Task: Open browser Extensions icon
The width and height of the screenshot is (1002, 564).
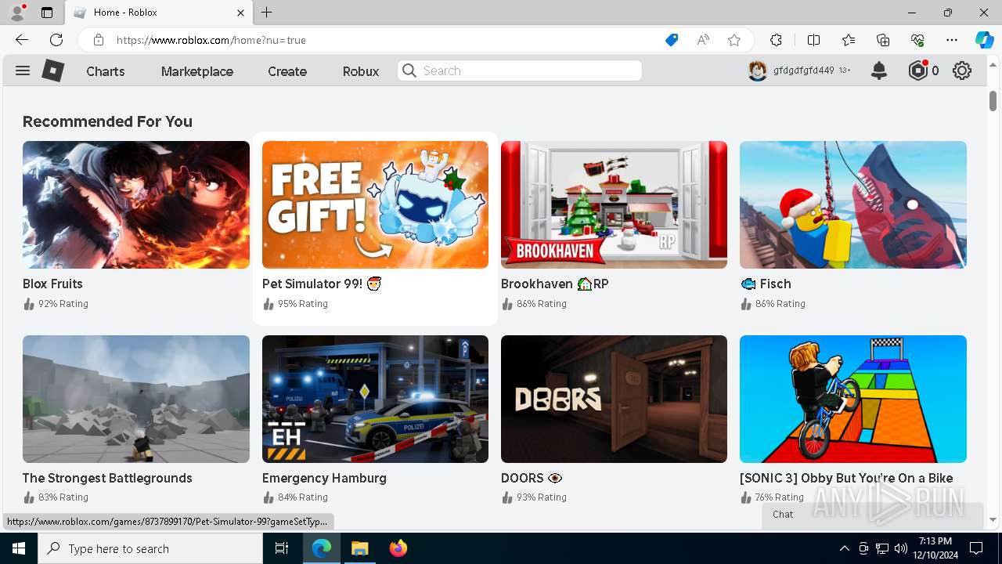Action: point(776,40)
